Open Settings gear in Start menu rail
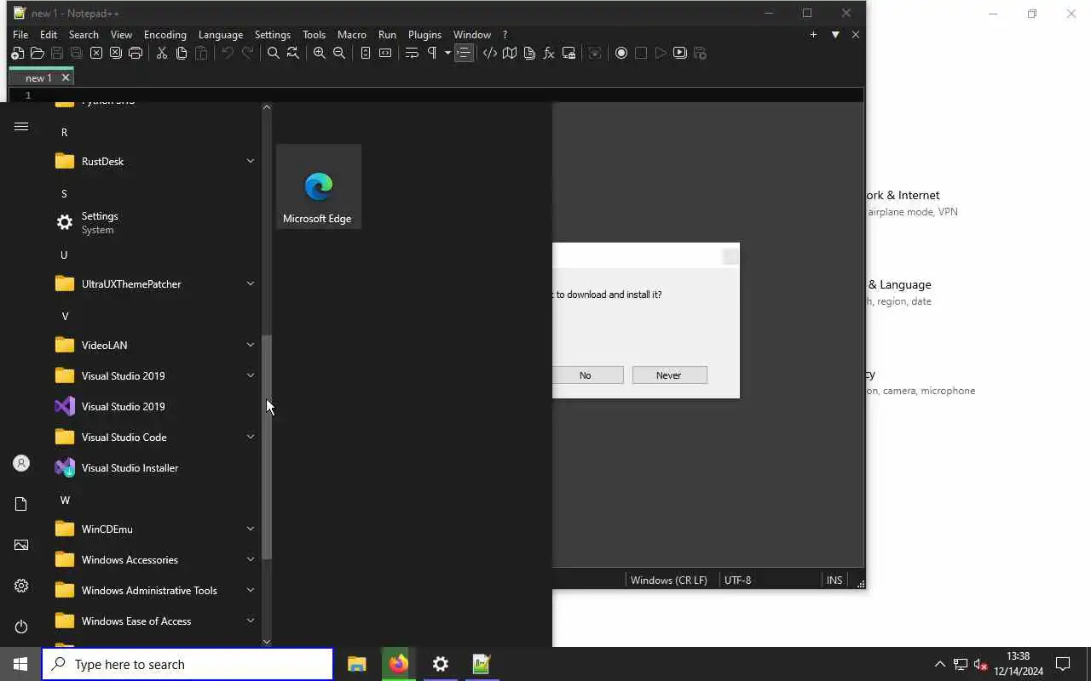Screen dimensions: 1091x681 tap(21, 586)
